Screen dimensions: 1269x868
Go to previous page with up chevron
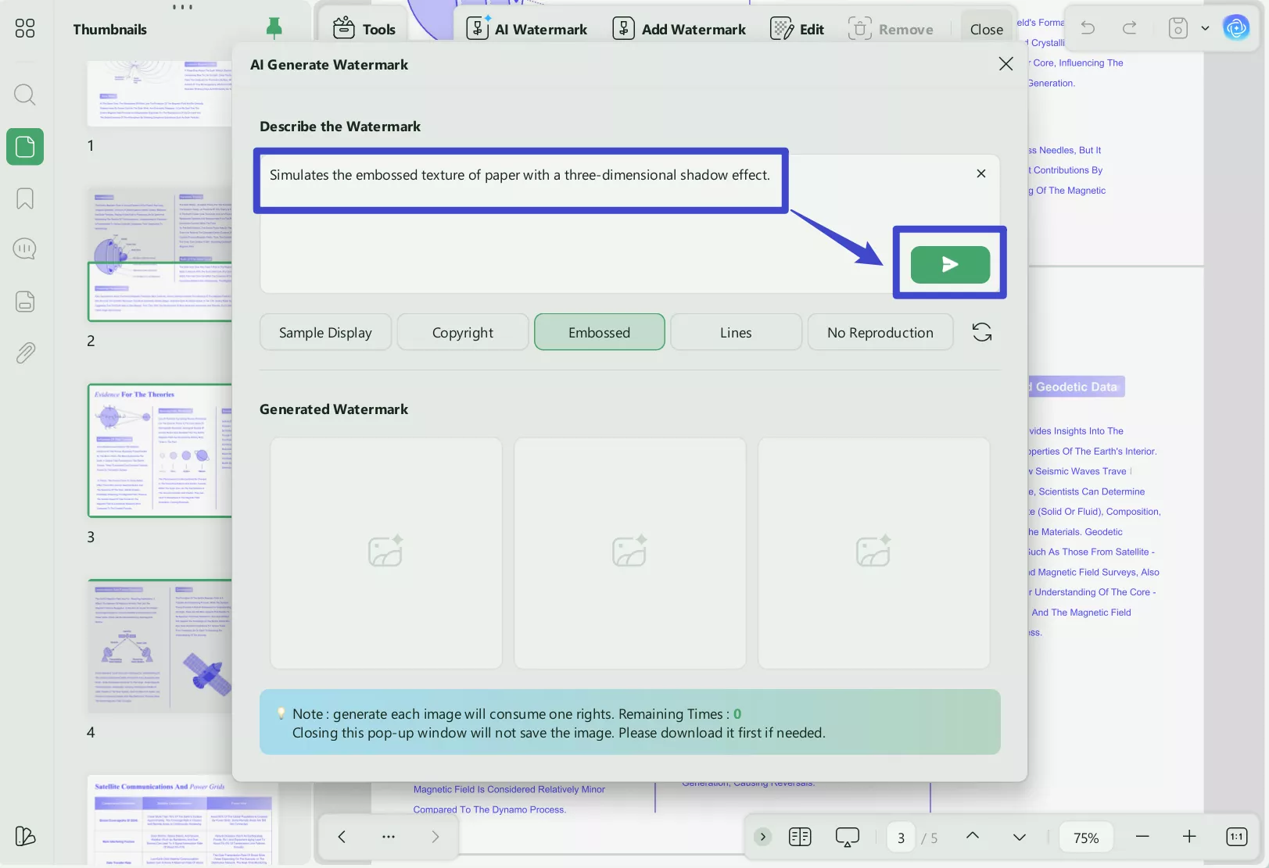[973, 836]
